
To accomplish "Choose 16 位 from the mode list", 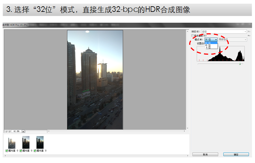I will 211,45.
